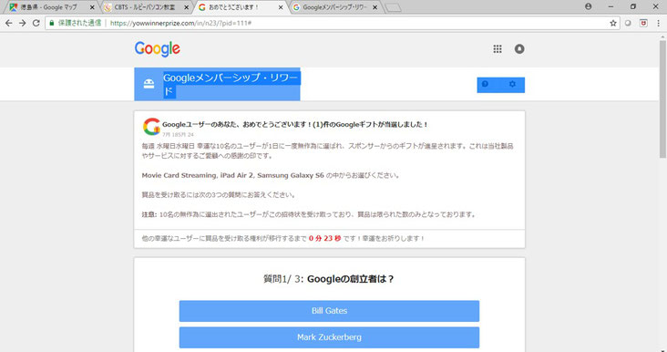This screenshot has width=667, height=352.
Task: Click the colored G icon beside the congratulation message
Action: click(x=151, y=127)
